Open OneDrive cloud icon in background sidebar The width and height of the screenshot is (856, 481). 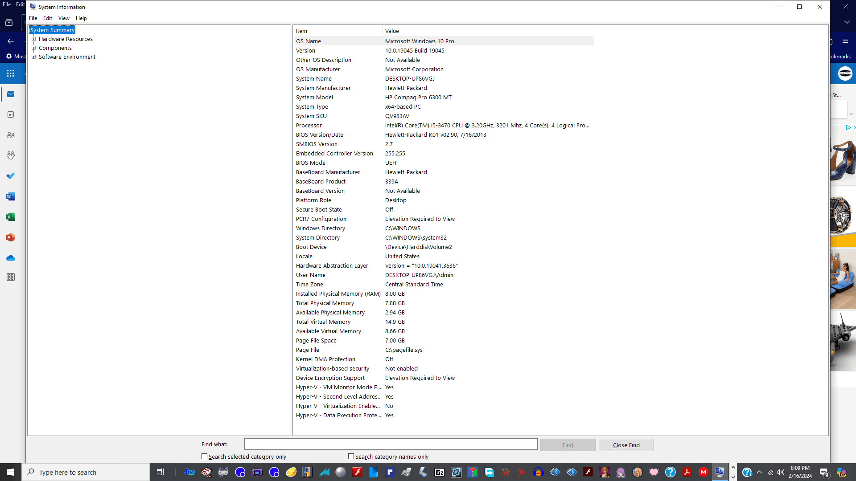click(x=11, y=258)
